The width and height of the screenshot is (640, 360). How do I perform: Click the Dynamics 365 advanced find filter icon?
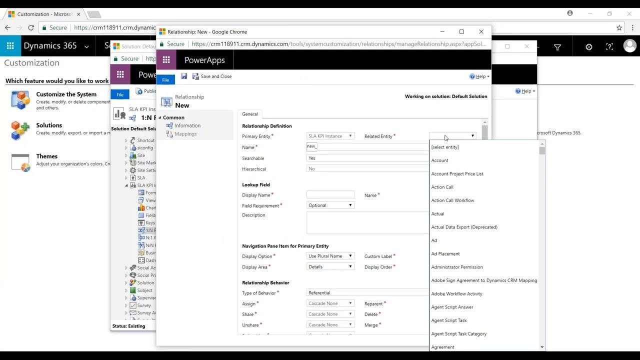557,47
